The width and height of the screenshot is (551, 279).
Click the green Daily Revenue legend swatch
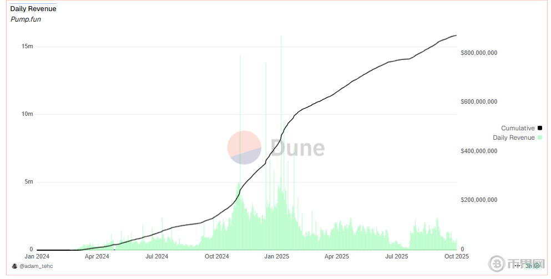[540, 138]
